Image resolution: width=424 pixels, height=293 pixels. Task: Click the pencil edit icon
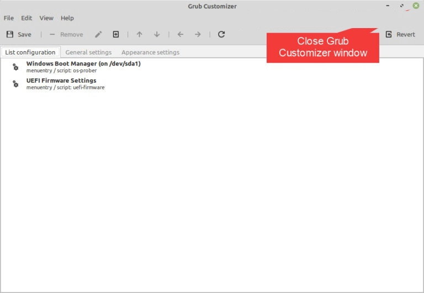98,34
